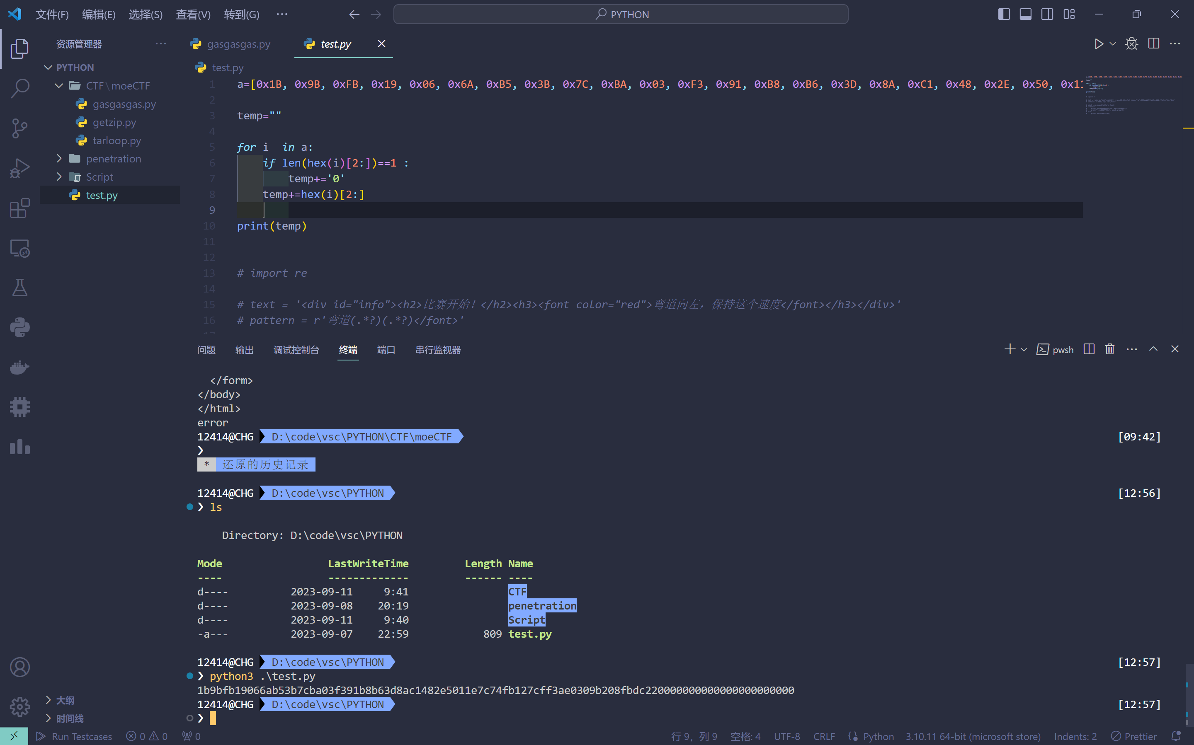
Task: Open new terminal profile dropdown arrow
Action: (1024, 350)
